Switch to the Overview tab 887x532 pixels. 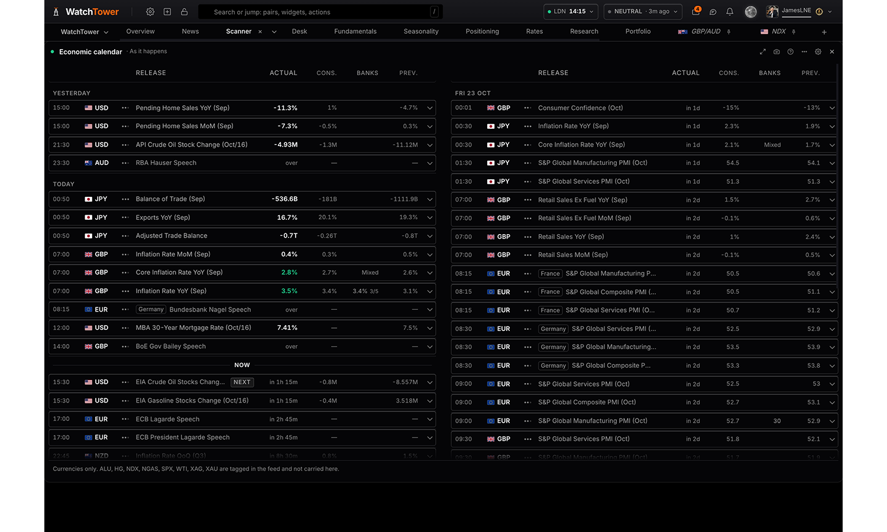(140, 32)
